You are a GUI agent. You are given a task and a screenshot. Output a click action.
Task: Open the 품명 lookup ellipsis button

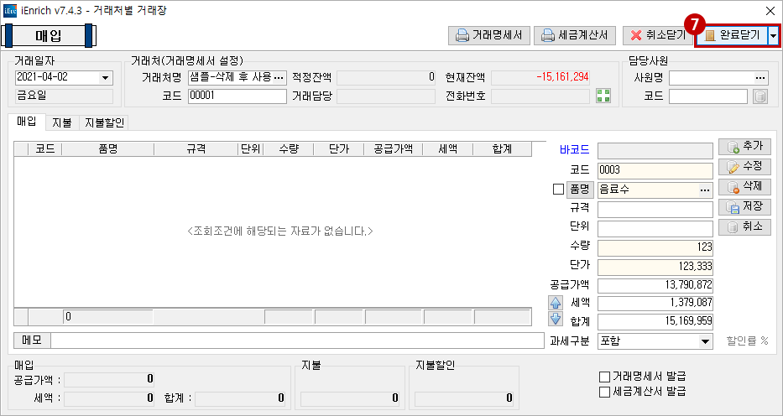tap(705, 190)
